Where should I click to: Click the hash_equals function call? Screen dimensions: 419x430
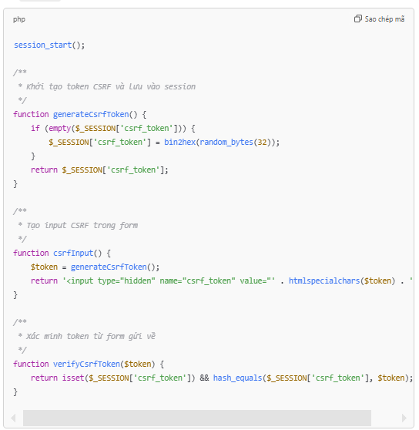click(237, 378)
